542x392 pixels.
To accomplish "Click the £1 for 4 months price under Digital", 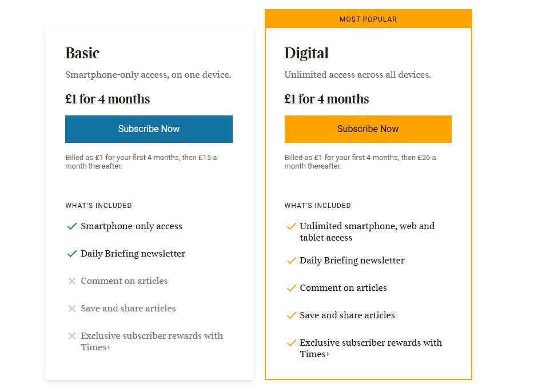I will click(326, 99).
